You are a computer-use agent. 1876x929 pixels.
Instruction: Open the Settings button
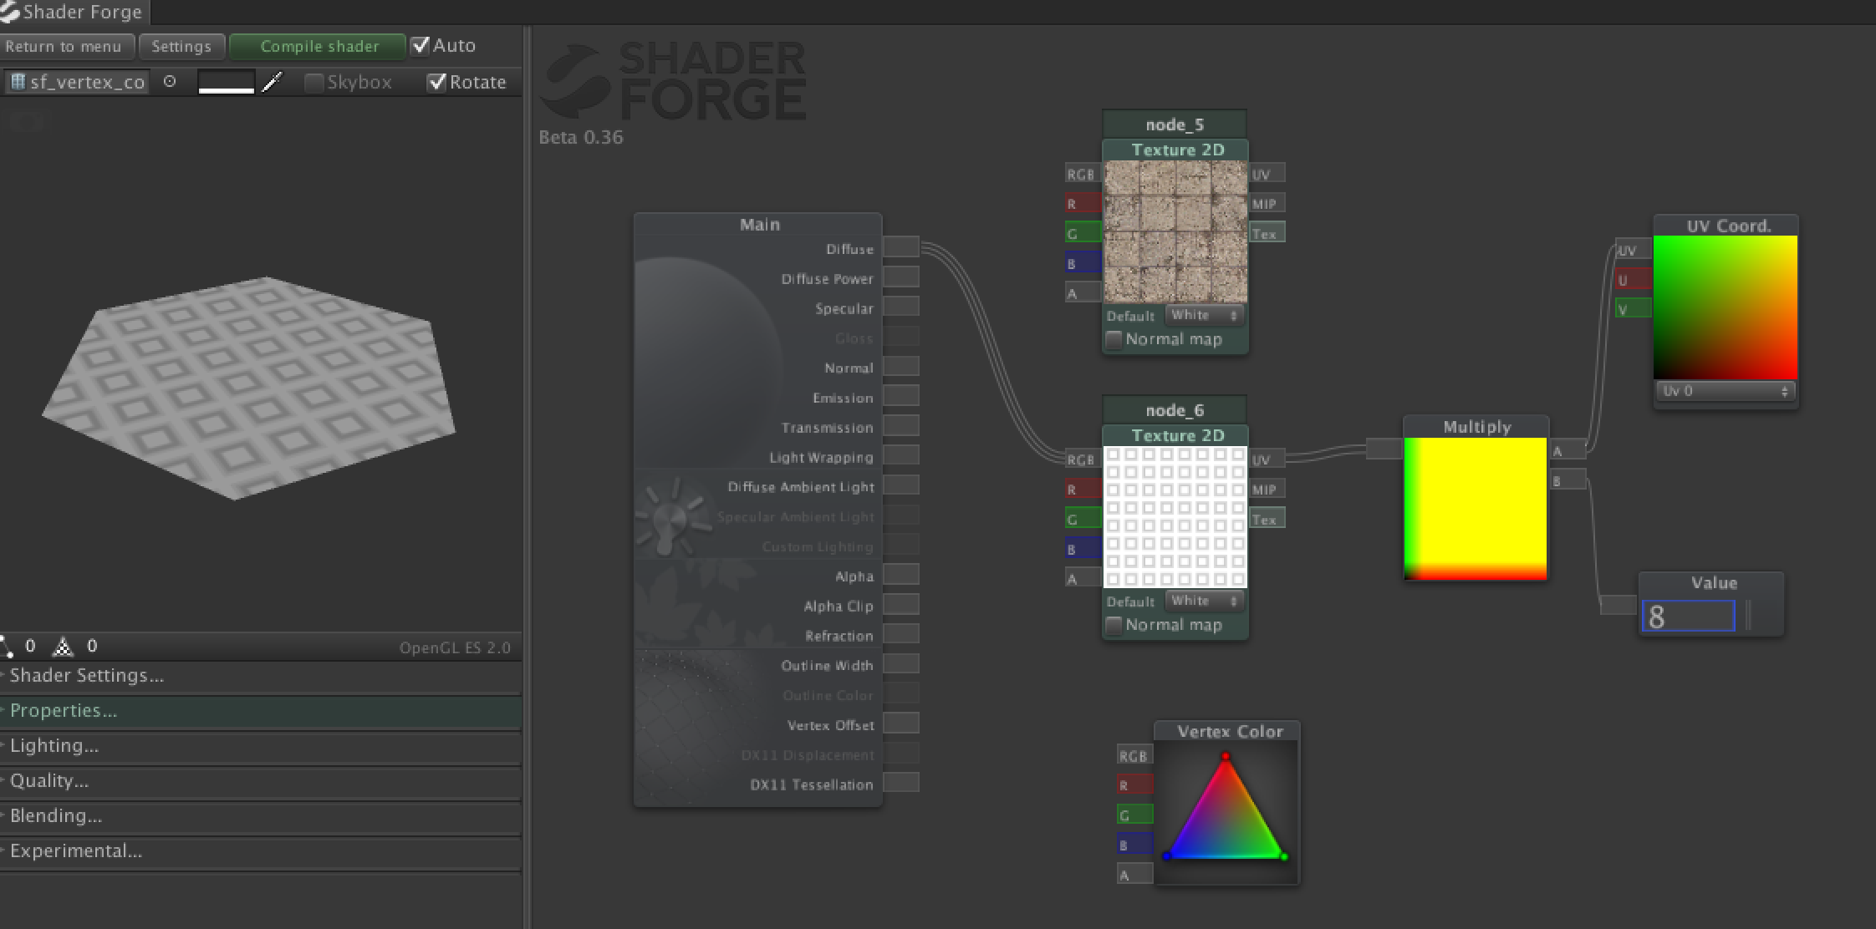tap(181, 47)
